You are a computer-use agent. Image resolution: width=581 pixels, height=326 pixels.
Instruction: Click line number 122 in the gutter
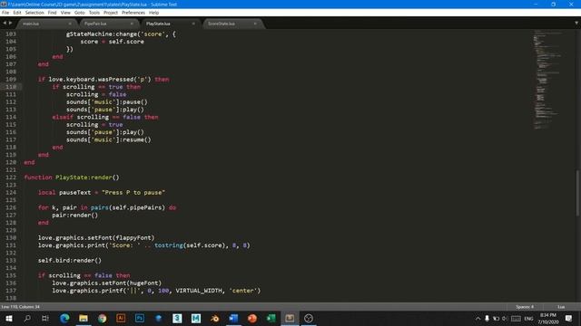click(11, 177)
